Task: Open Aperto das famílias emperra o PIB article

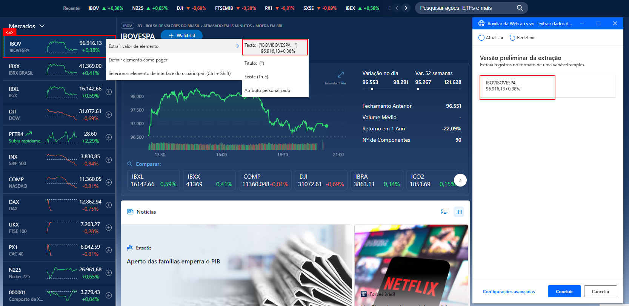Action: [173, 262]
